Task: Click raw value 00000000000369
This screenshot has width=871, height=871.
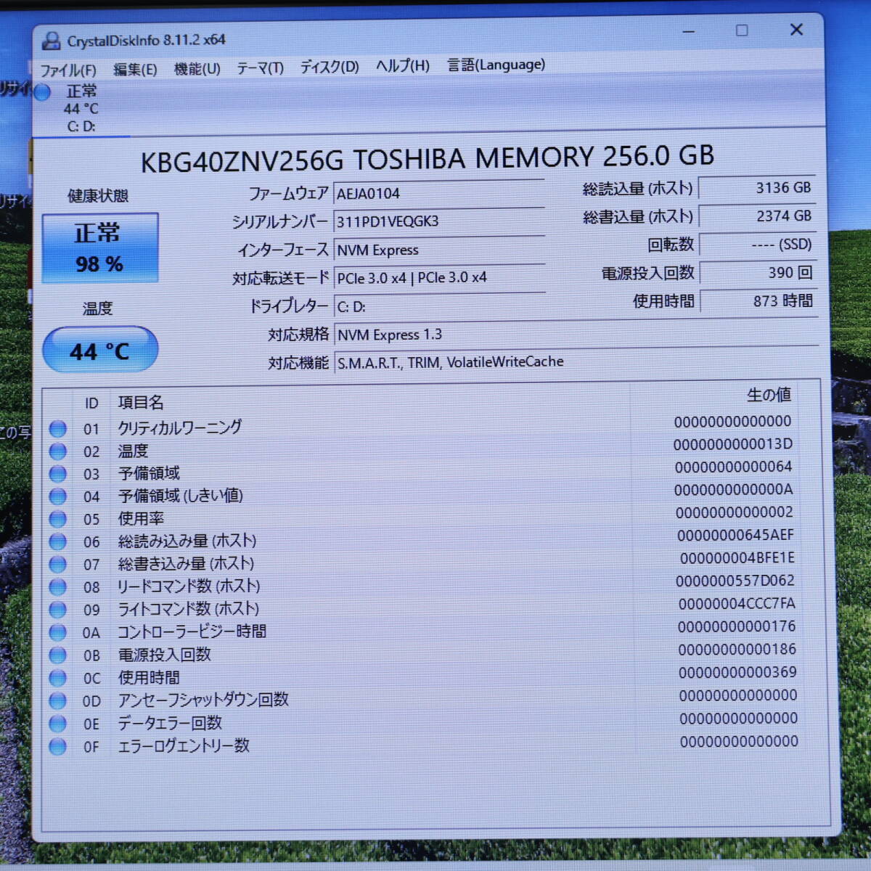Action: click(737, 673)
